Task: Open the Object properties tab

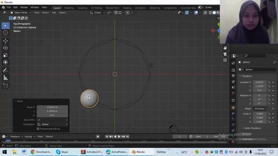Action: (233, 107)
